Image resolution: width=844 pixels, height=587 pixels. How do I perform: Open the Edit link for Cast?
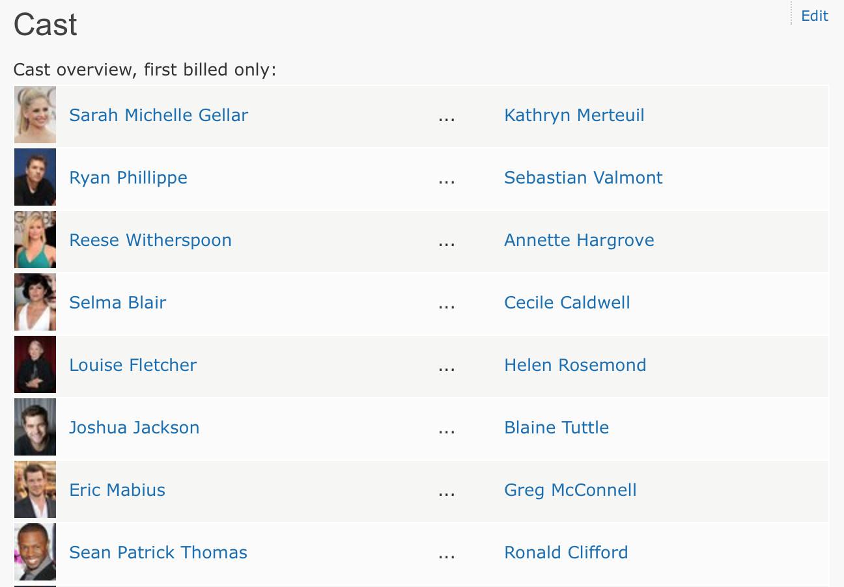[x=814, y=16]
